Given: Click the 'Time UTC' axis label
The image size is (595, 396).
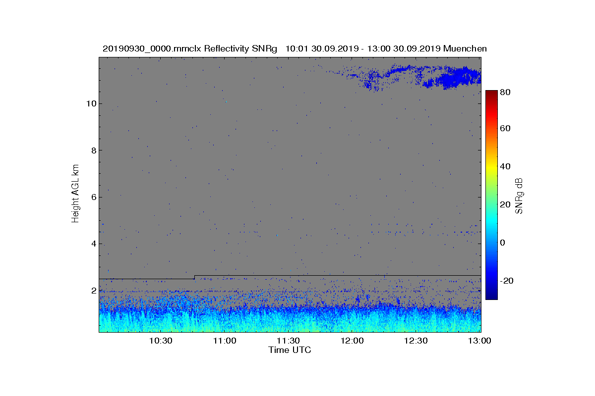Looking at the screenshot, I should pos(290,350).
